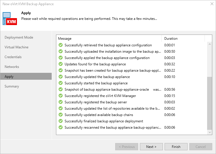Select the Apply step in sidebar

pos(26,77)
